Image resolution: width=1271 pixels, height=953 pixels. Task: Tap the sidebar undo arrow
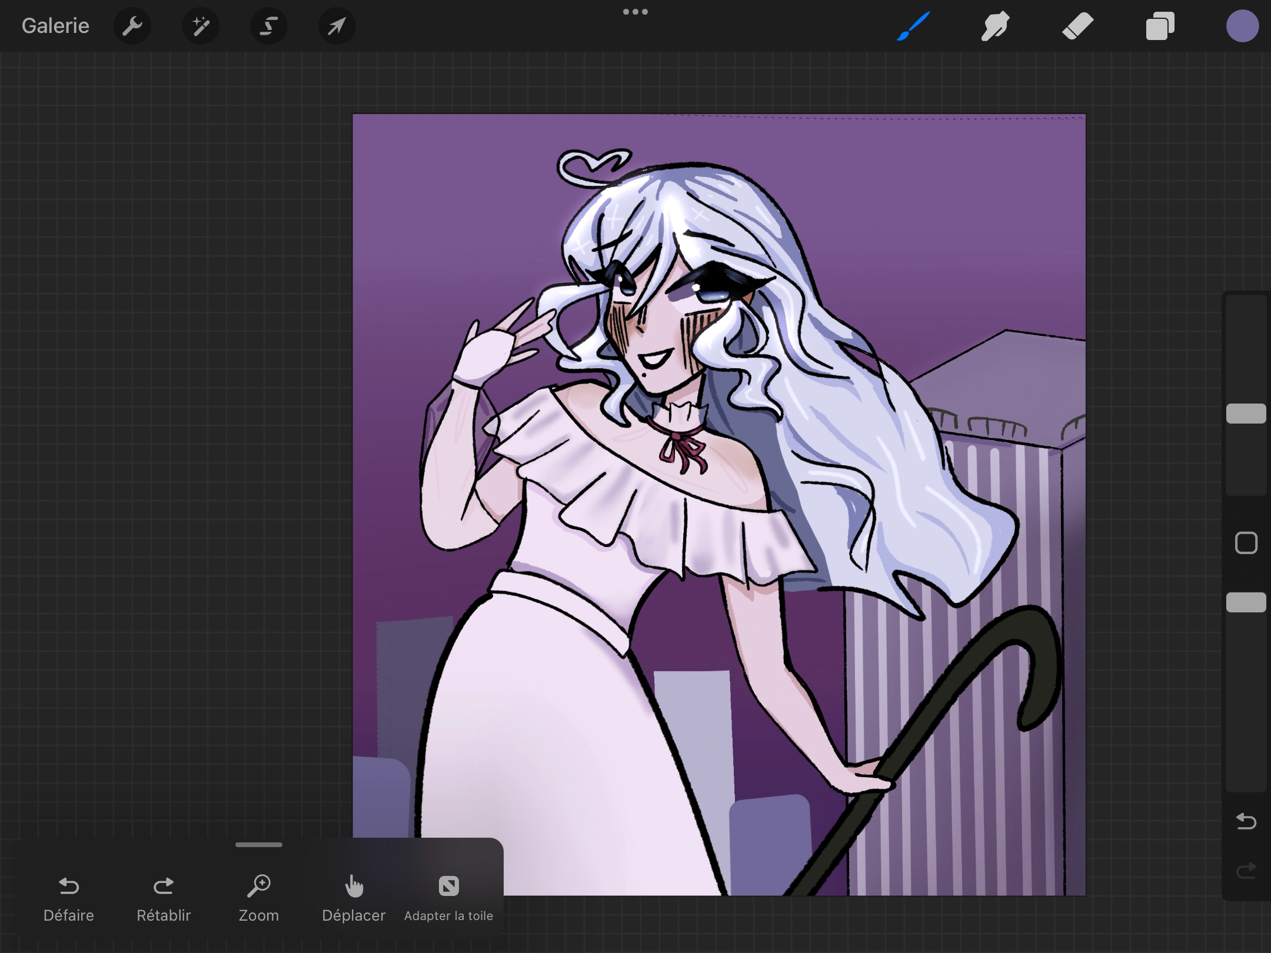click(x=1246, y=821)
